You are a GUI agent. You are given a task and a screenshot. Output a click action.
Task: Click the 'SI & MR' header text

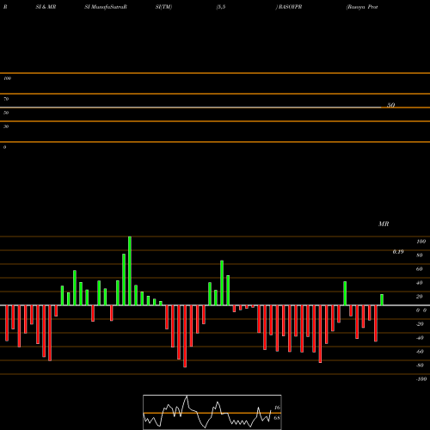coord(46,7)
